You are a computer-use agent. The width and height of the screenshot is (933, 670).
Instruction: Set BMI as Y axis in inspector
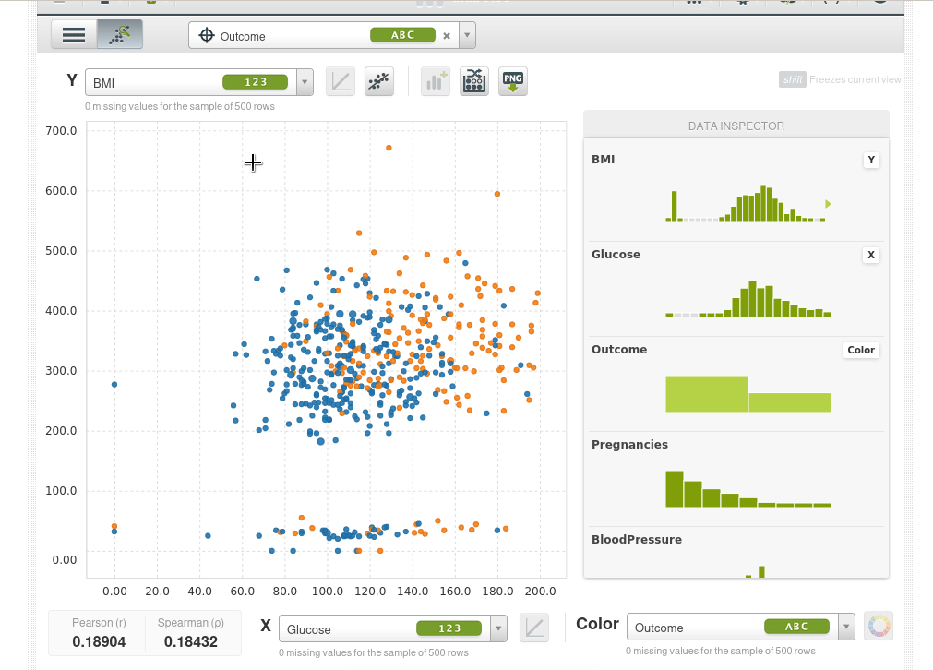(870, 161)
